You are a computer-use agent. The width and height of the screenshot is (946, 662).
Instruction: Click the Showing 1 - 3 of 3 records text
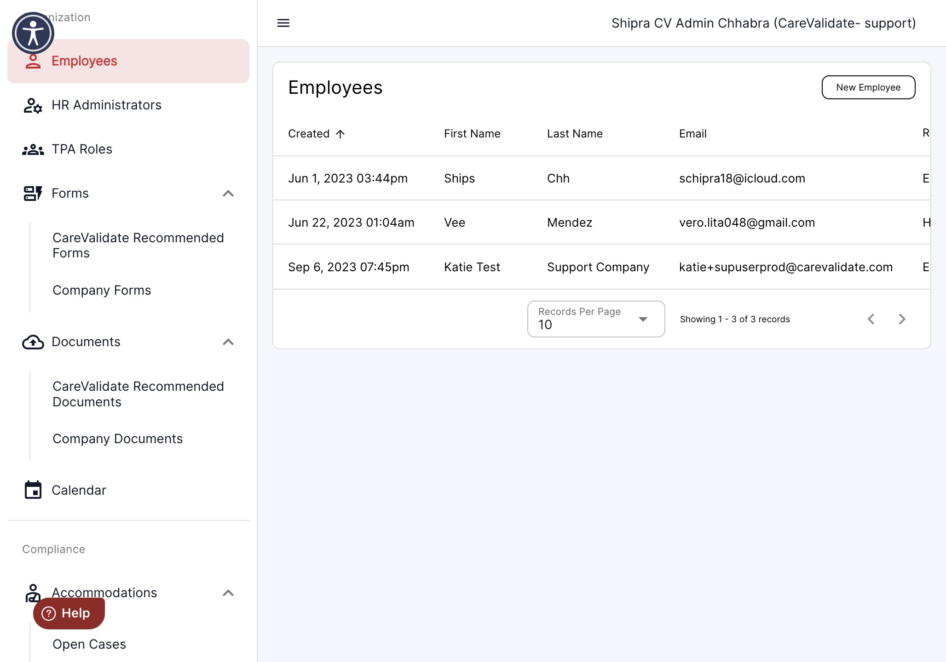(x=735, y=319)
